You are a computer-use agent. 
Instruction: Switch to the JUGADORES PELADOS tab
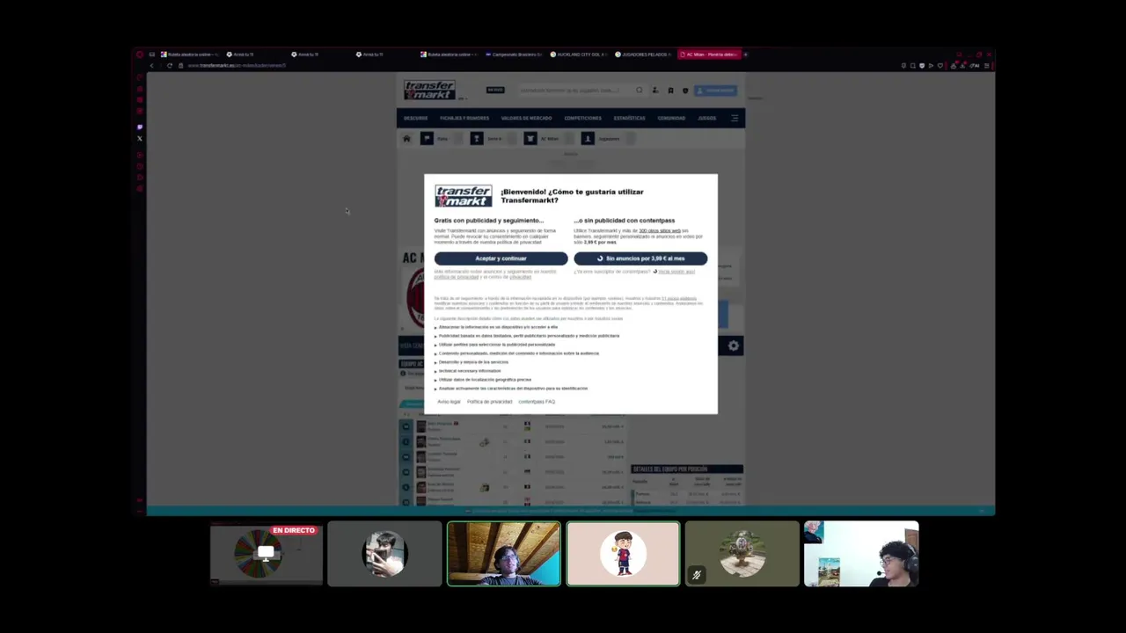click(x=645, y=55)
